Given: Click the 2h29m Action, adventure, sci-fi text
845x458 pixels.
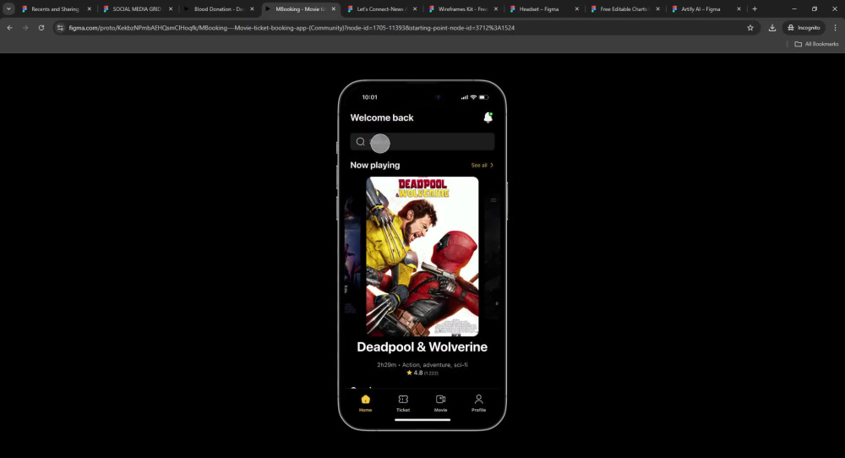Looking at the screenshot, I should tap(422, 365).
